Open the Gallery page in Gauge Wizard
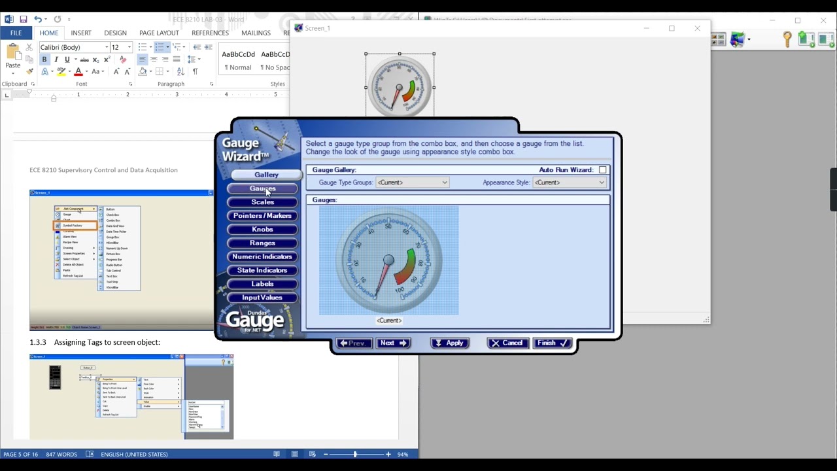Image resolution: width=837 pixels, height=471 pixels. point(266,175)
